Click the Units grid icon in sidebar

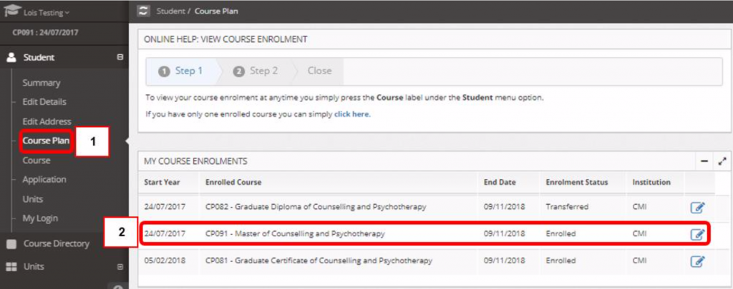(x=11, y=267)
